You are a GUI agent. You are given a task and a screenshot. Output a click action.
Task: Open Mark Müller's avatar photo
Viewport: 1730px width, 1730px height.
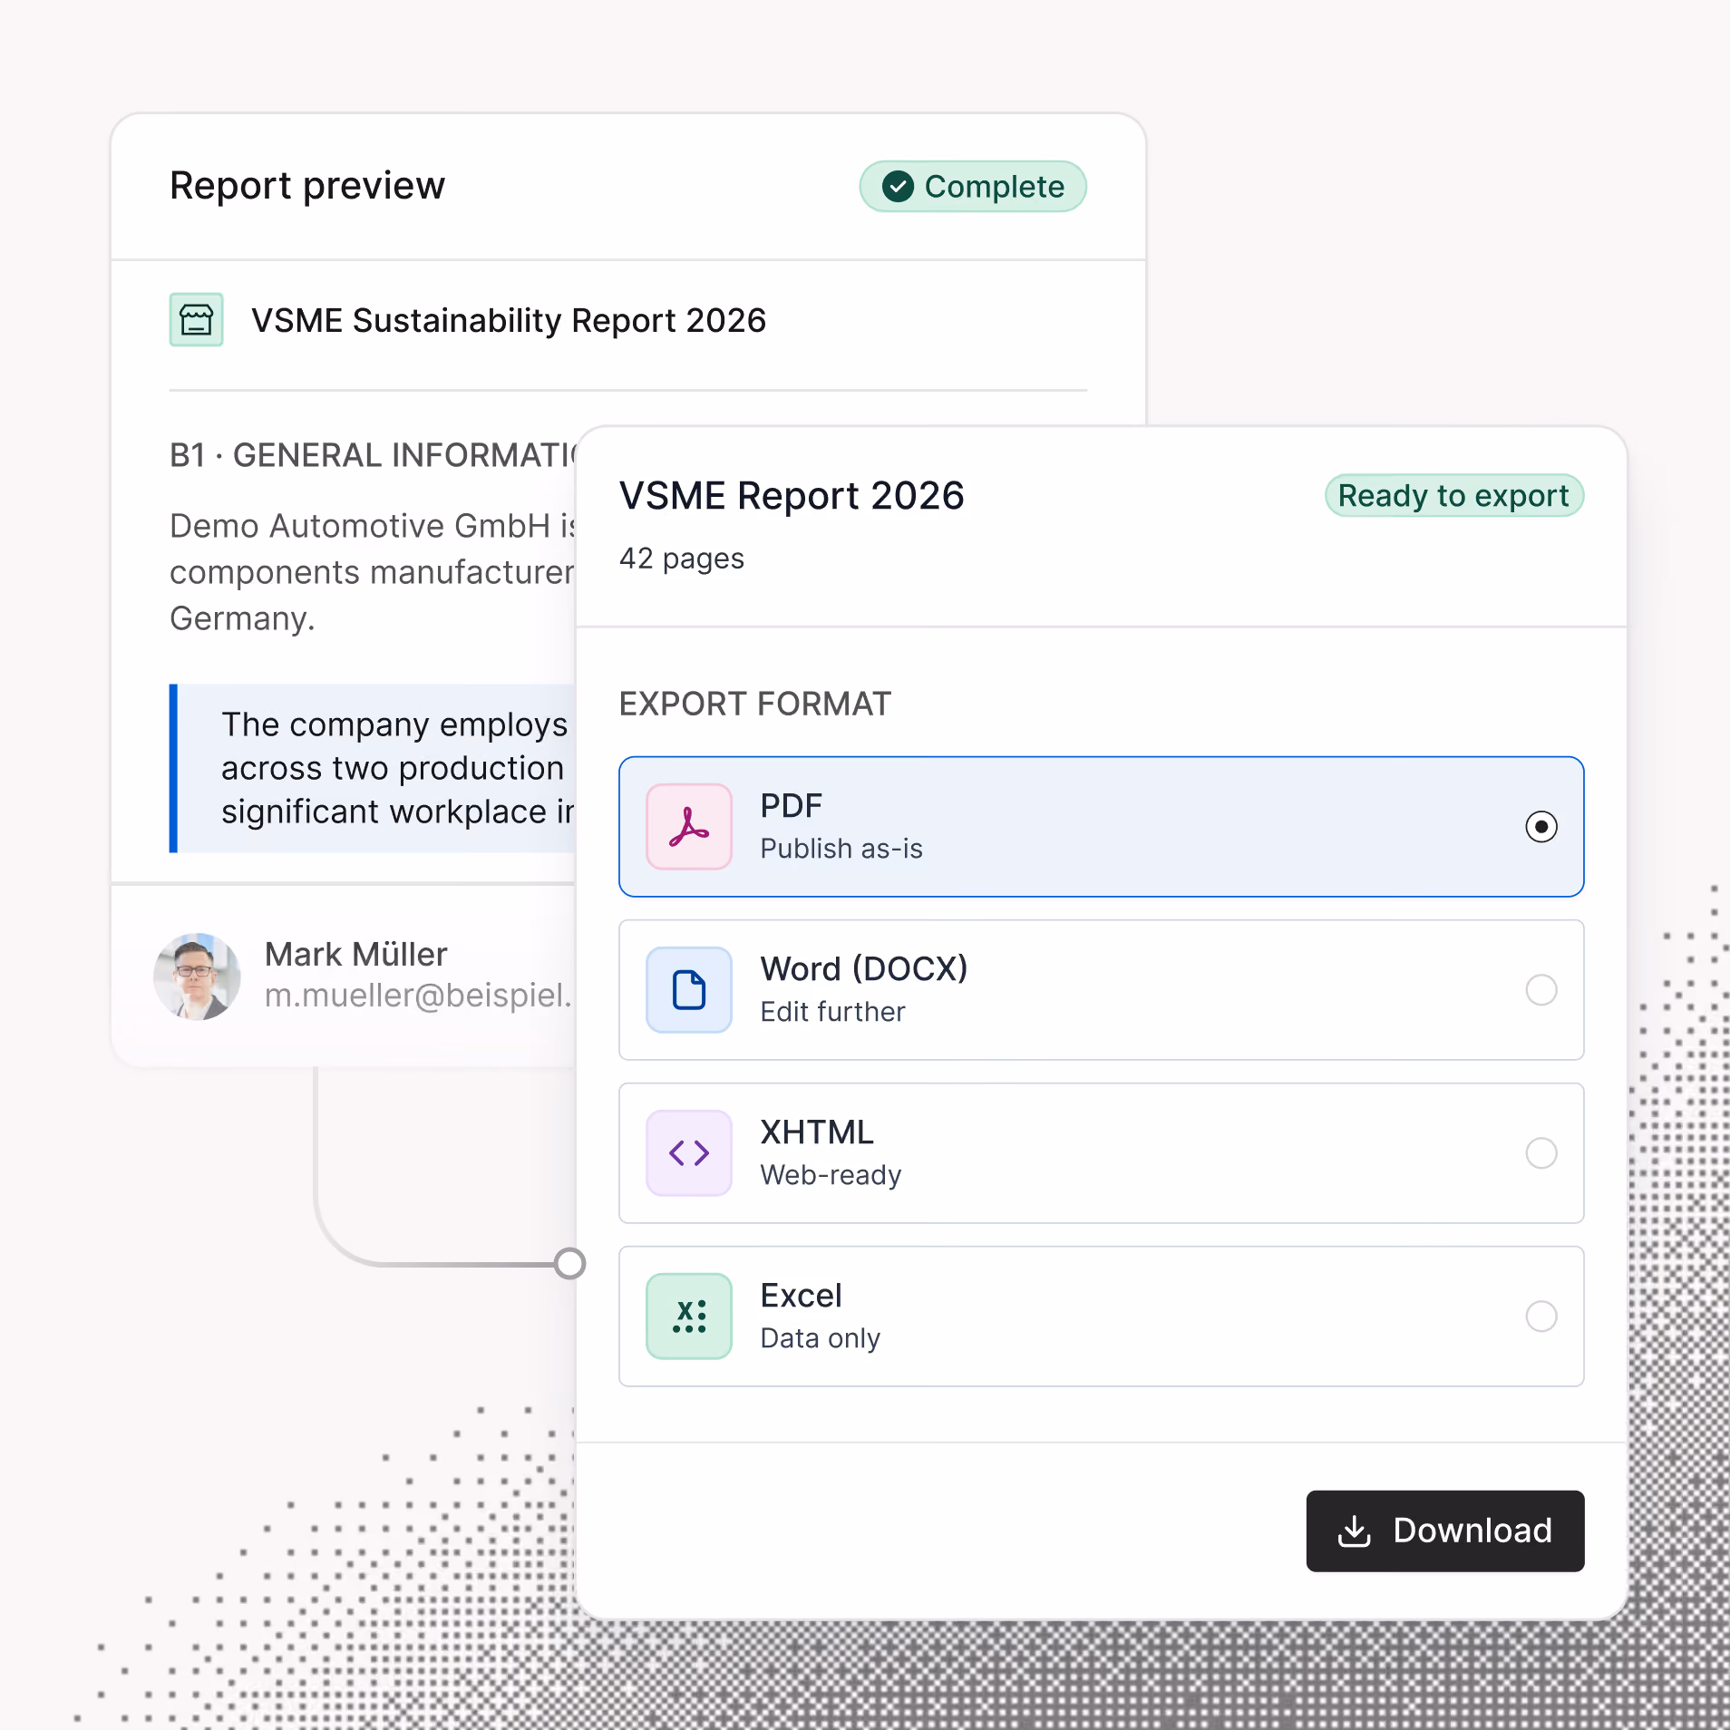[197, 977]
